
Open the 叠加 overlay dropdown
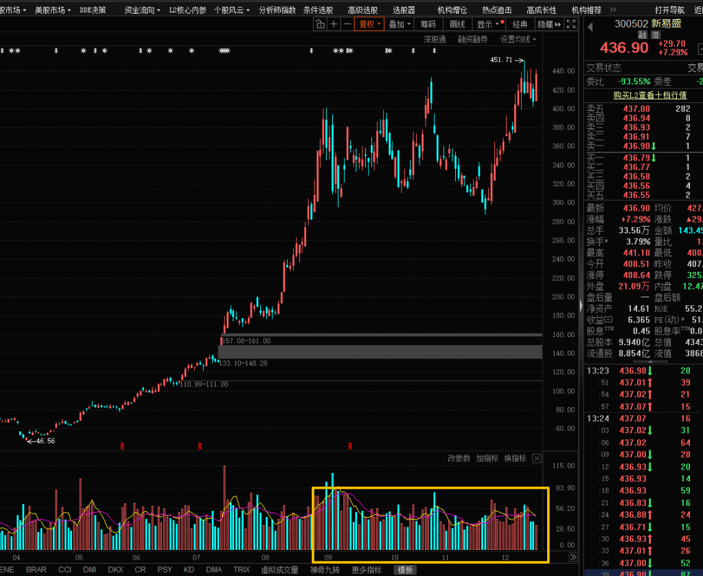[x=400, y=25]
